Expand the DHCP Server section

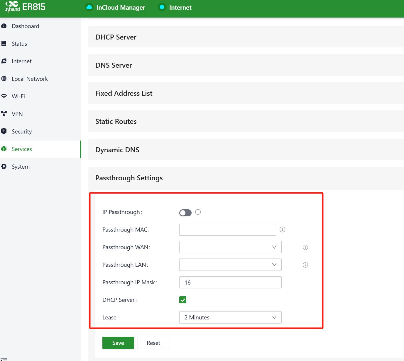point(116,37)
